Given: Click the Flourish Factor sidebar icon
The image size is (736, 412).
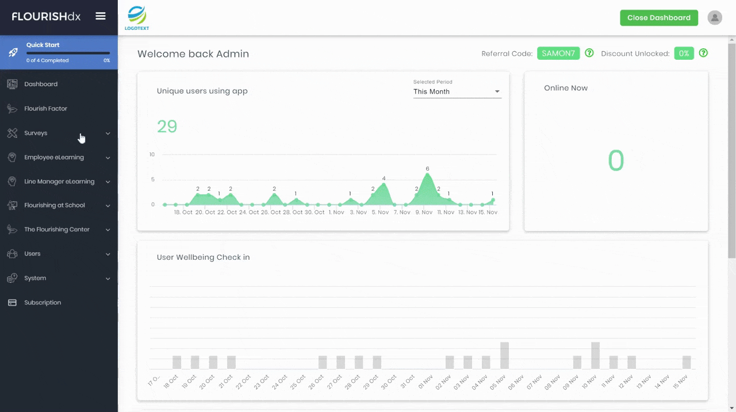Looking at the screenshot, I should tap(12, 108).
